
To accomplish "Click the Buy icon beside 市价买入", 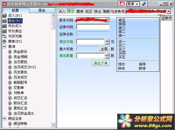I will coord(5,26).
